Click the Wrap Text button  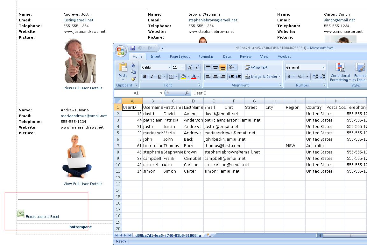point(256,67)
